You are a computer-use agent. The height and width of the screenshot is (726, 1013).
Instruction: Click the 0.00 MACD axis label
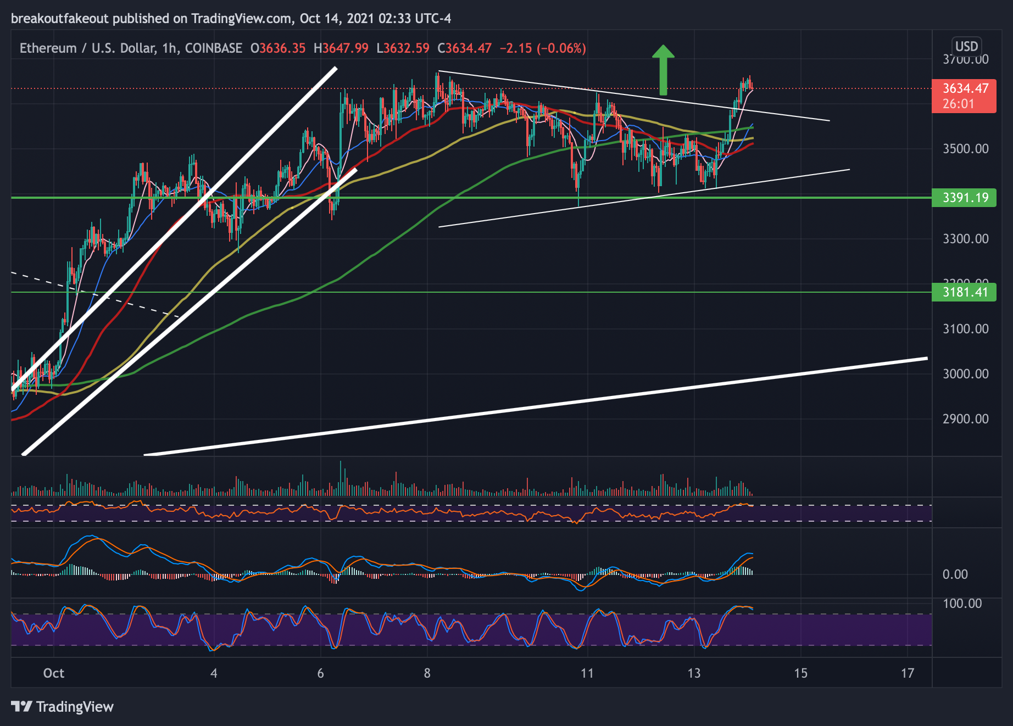point(955,574)
